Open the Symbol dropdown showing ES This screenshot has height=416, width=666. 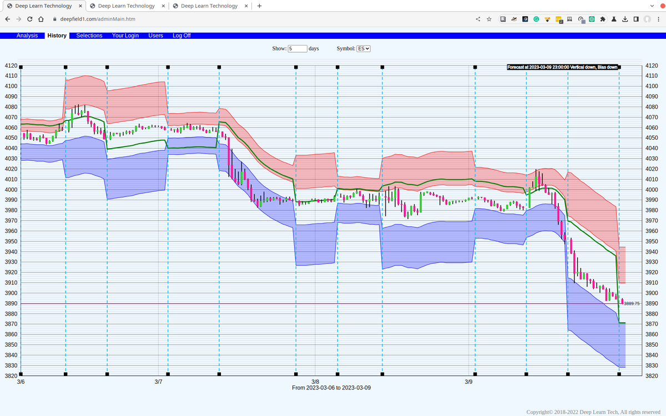tap(364, 49)
